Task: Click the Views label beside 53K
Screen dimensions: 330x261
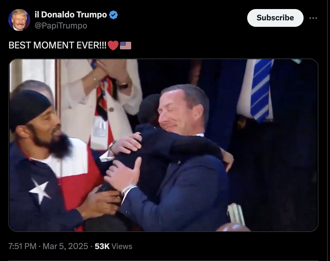Action: 122,246
